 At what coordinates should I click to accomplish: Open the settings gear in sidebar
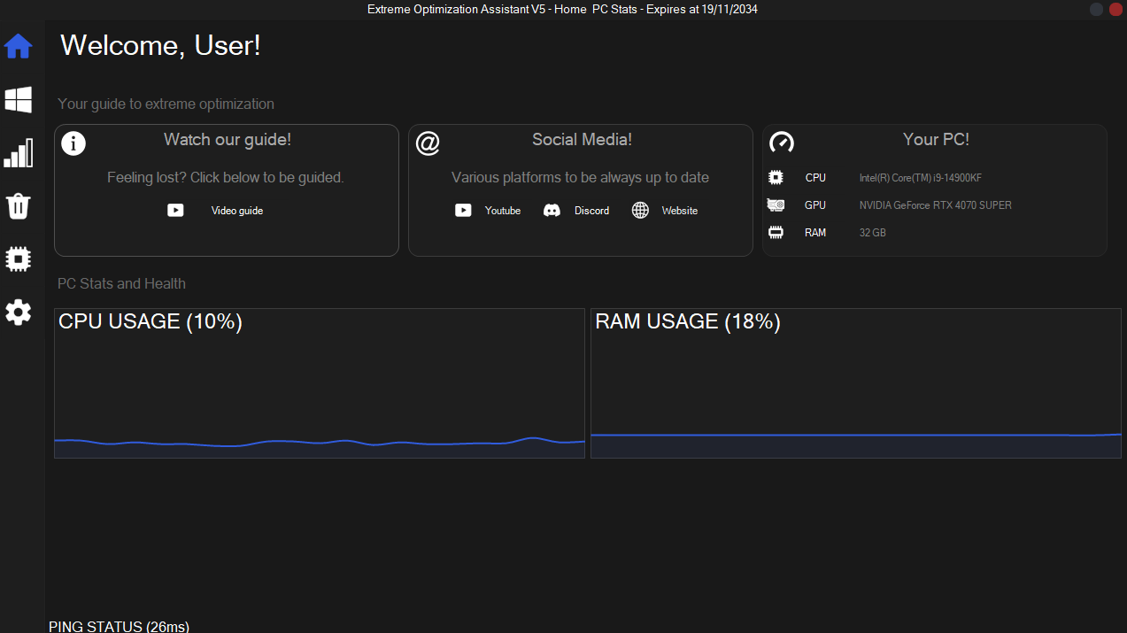[19, 312]
